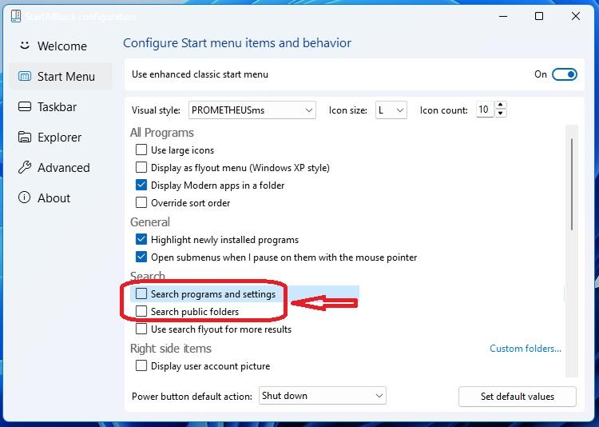
Task: Switch to the Taskbar section label
Action: coord(57,107)
